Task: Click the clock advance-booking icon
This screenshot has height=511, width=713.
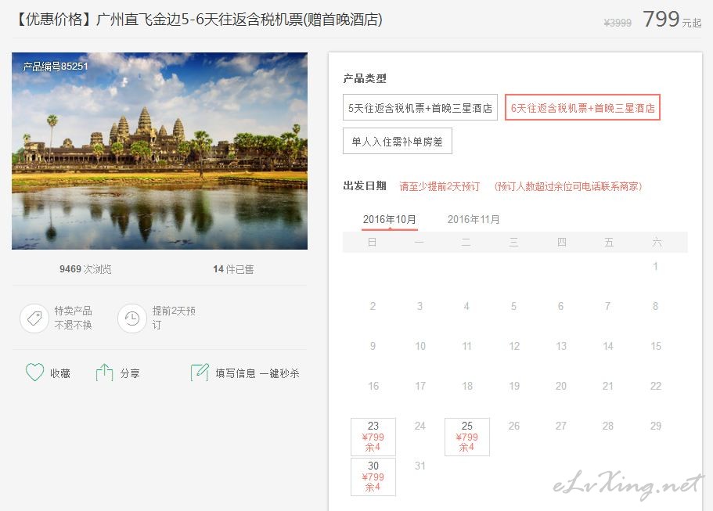Action: point(131,318)
